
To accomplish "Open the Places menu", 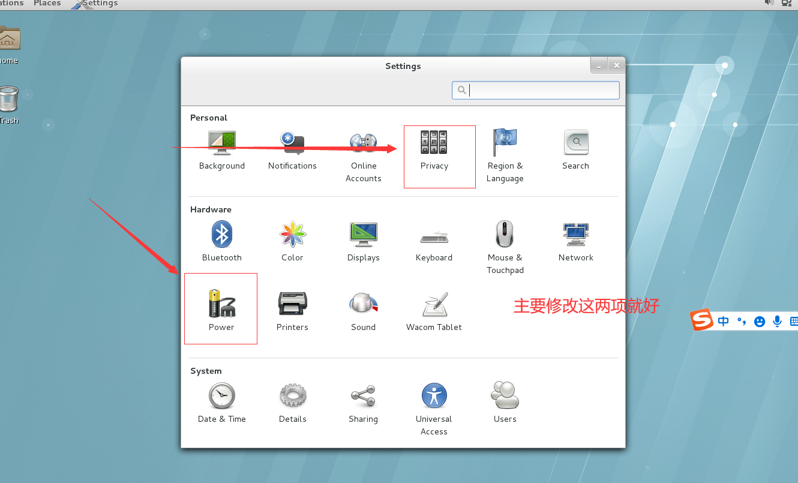I will click(x=47, y=4).
